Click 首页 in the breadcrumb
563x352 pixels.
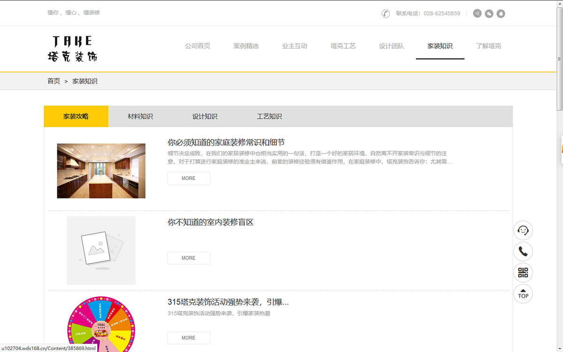tap(53, 81)
